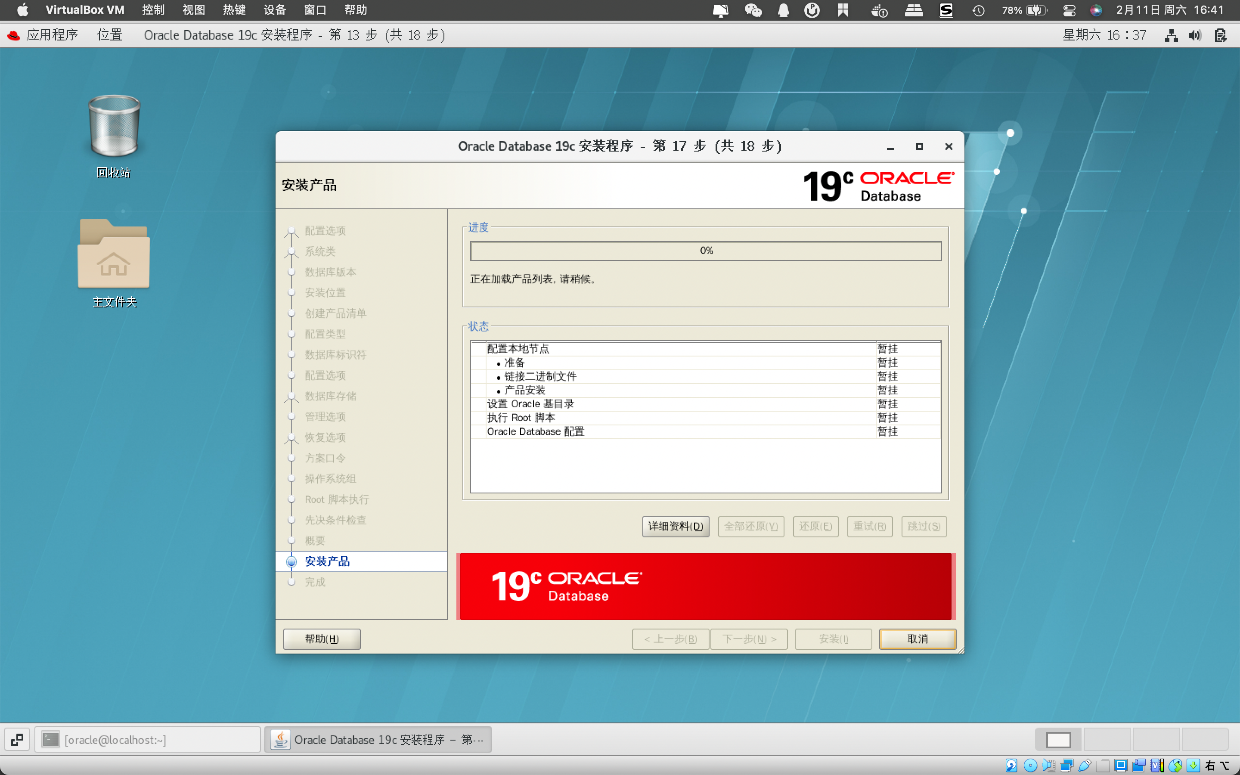Click Oracle Database 19c installer taskbar entry

tap(378, 739)
